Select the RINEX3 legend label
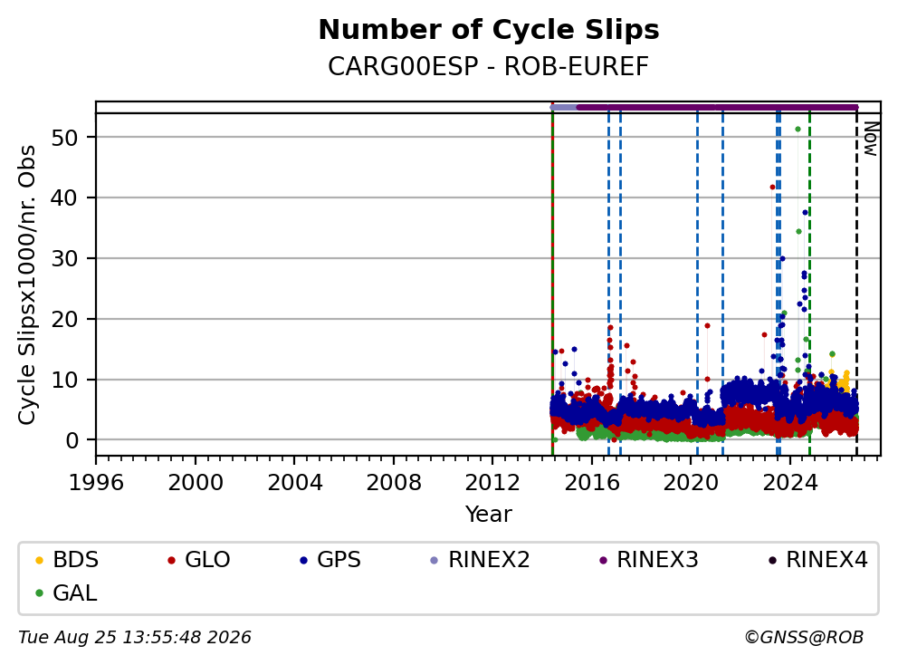Screen dimensions: 898x665 pyautogui.click(x=657, y=560)
